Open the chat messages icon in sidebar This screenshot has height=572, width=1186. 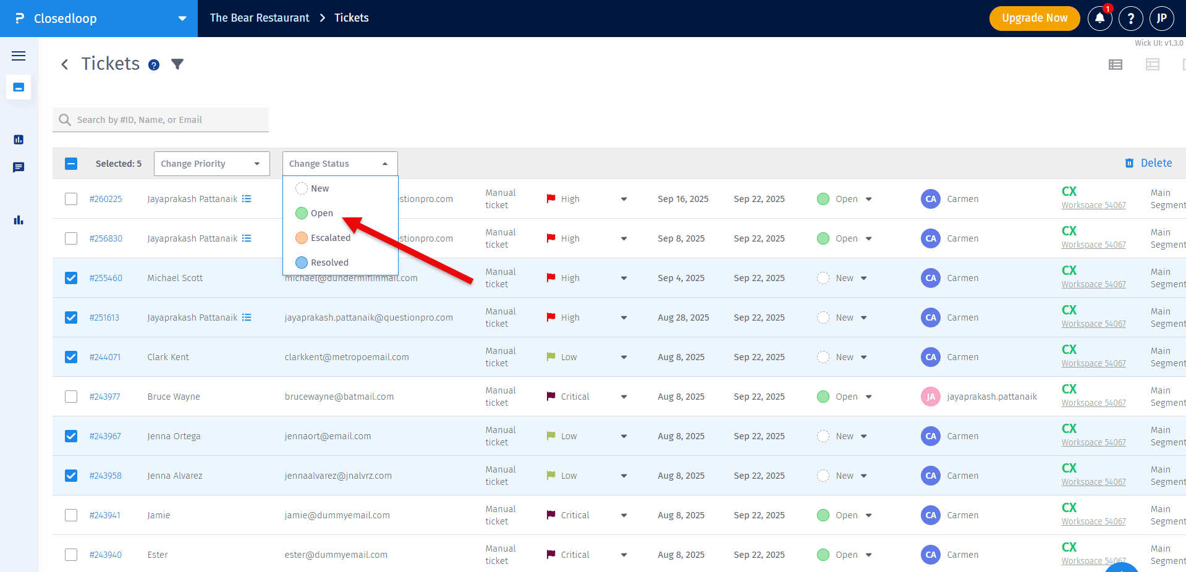click(x=19, y=167)
